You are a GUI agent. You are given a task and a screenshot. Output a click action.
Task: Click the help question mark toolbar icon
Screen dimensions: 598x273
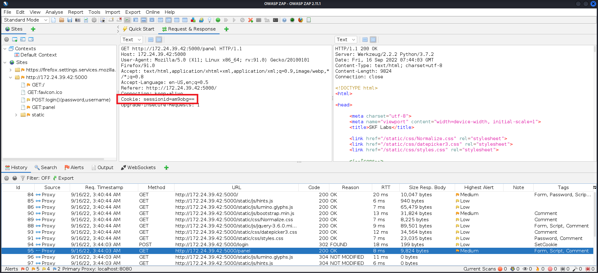(x=284, y=20)
